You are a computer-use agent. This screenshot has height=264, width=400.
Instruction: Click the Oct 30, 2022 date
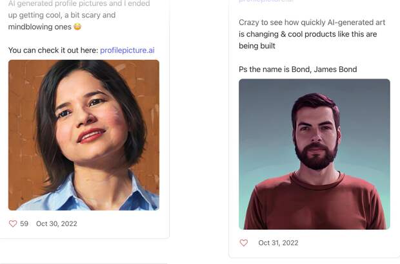pyautogui.click(x=57, y=223)
